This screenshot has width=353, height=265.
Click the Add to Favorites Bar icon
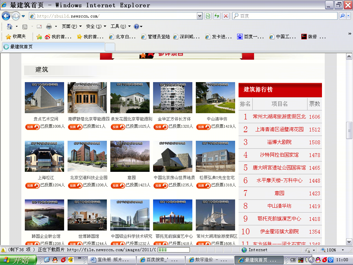click(x=39, y=37)
